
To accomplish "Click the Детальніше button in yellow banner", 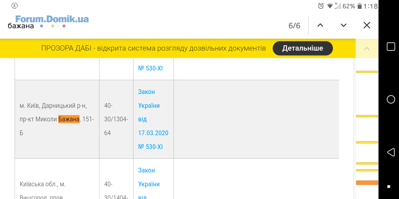I will [x=303, y=48].
